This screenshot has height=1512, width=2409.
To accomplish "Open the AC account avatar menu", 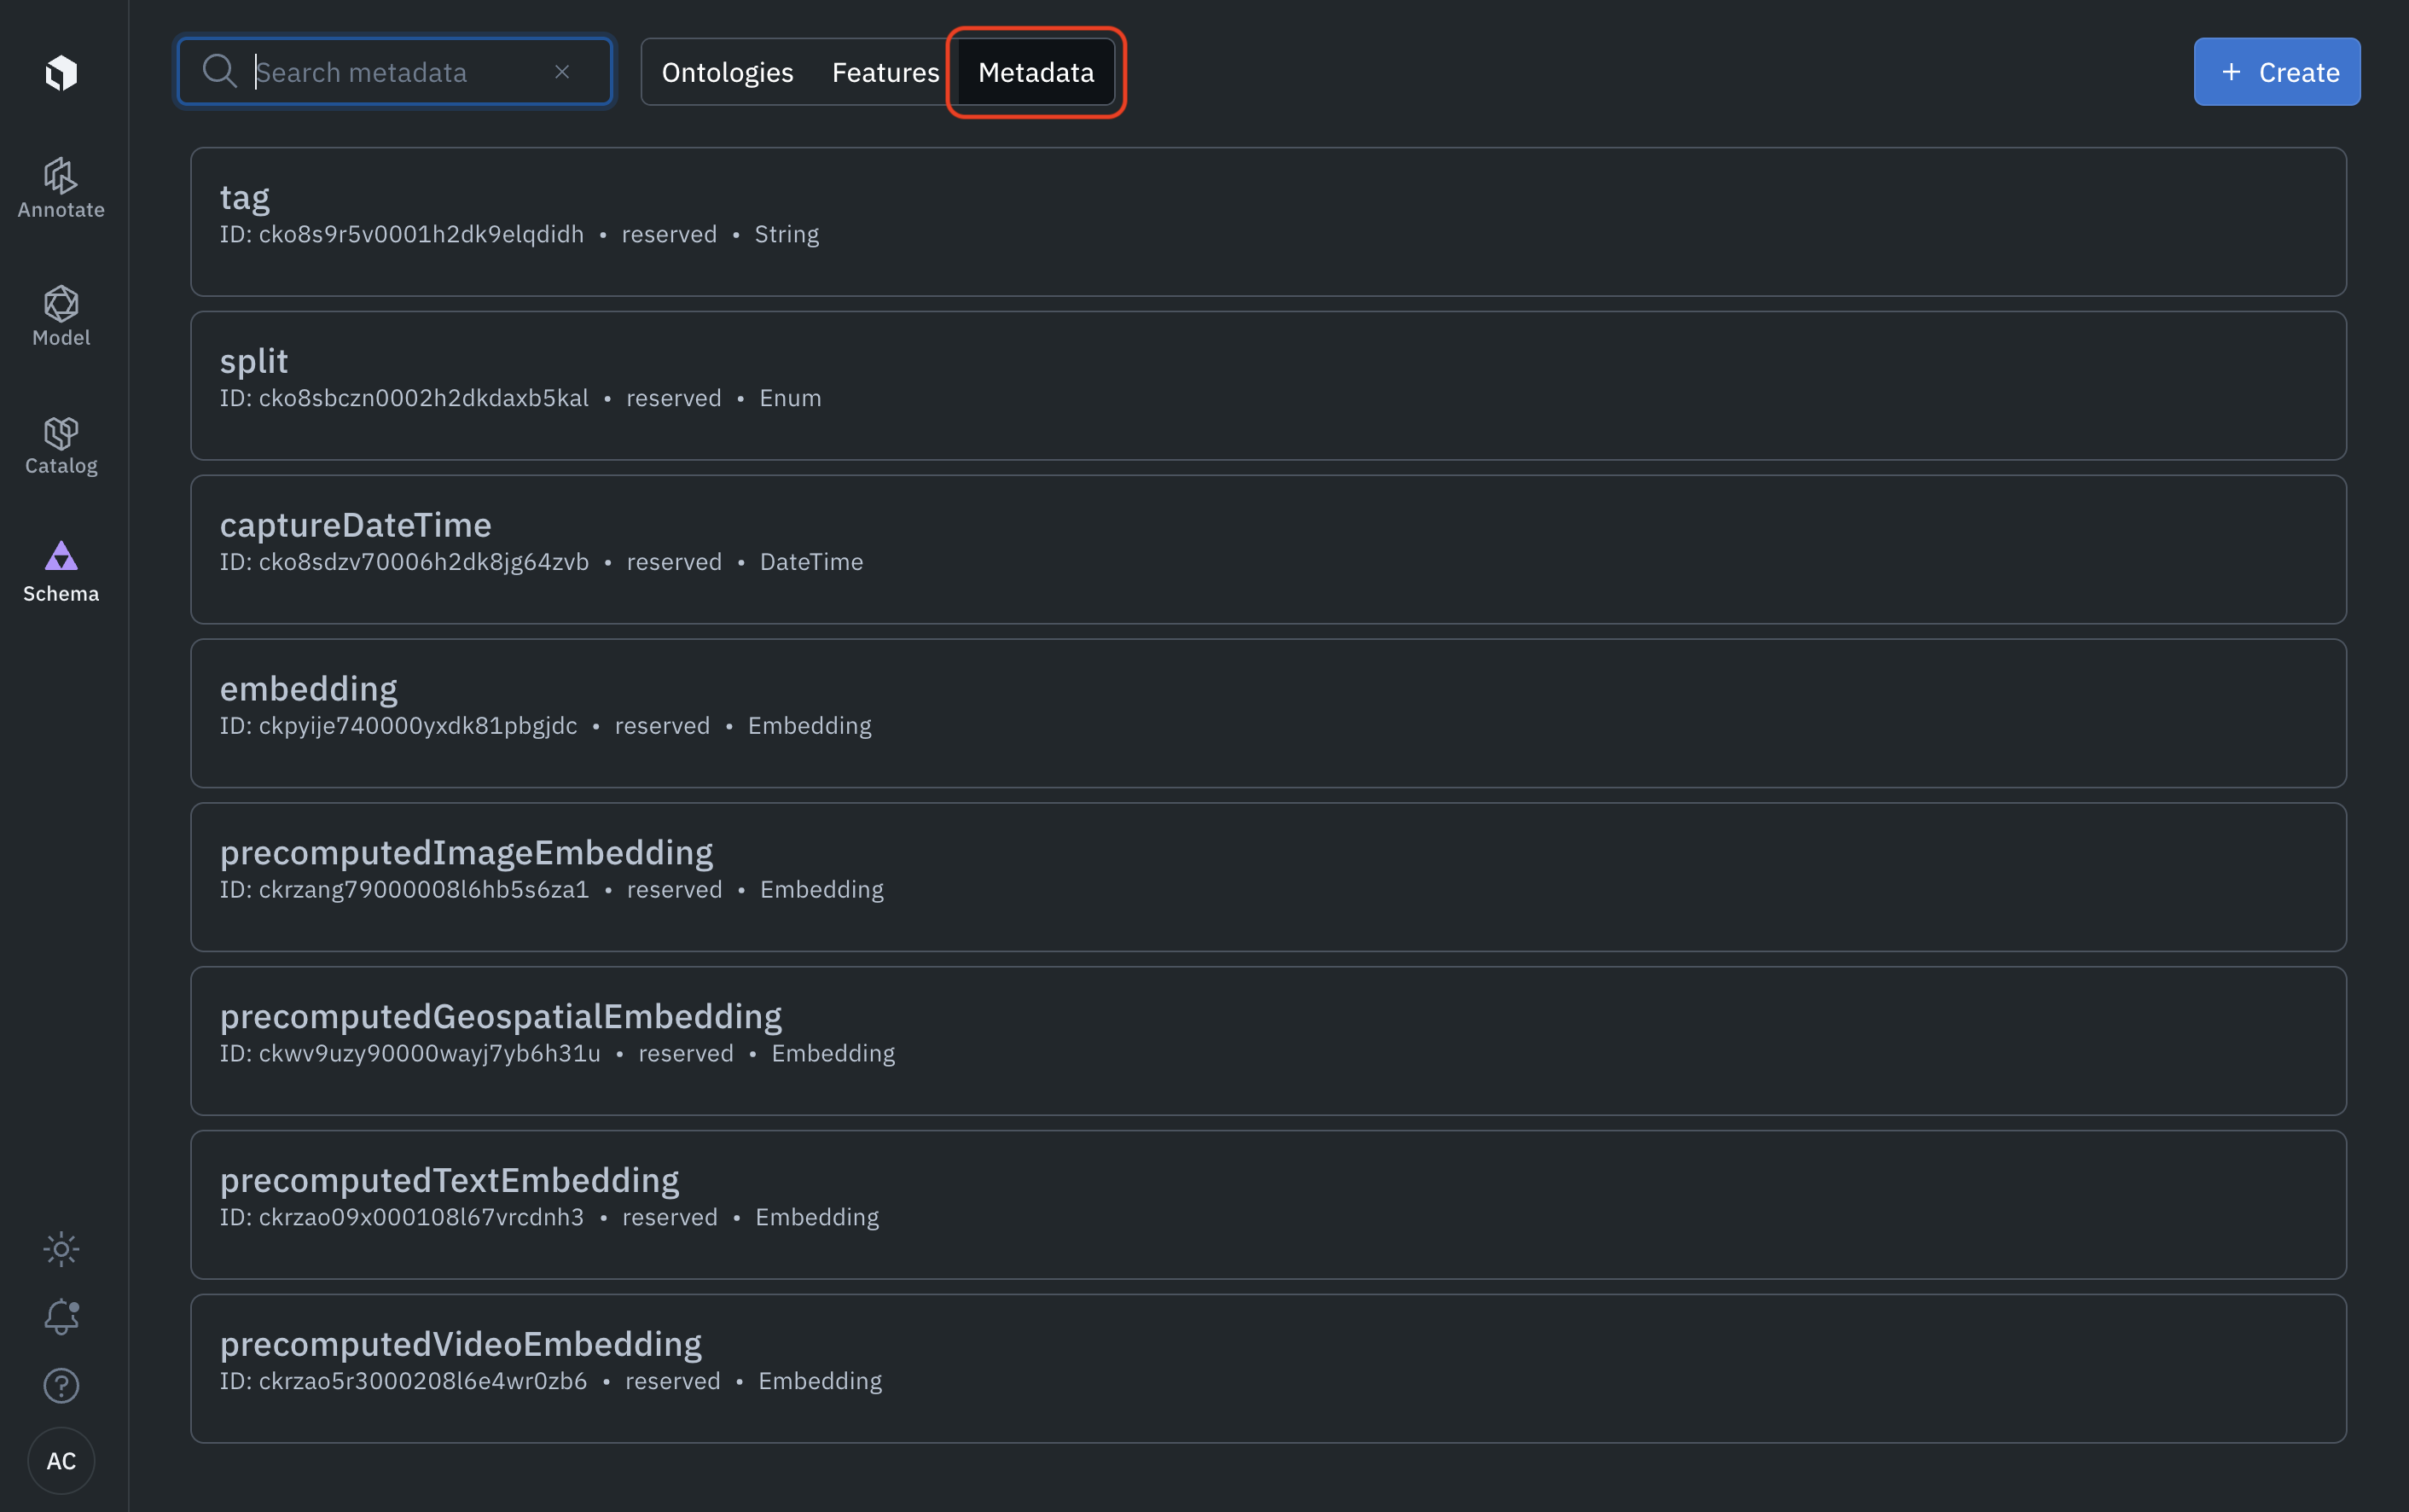I will point(61,1461).
